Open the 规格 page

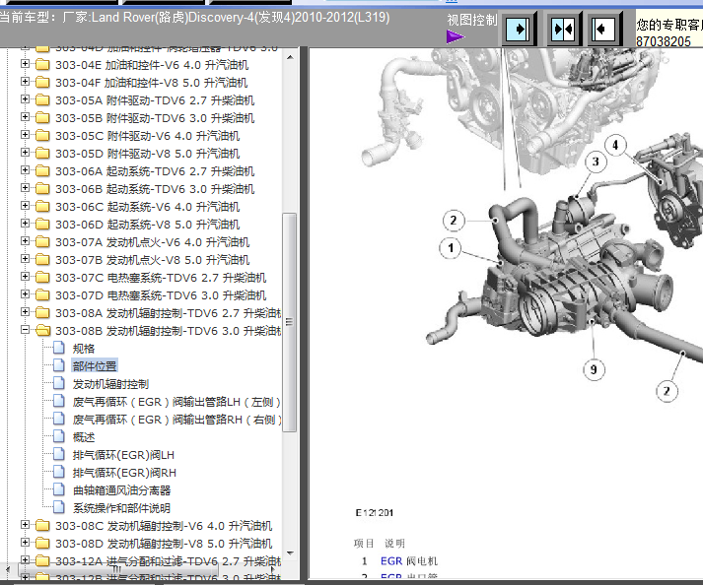pyautogui.click(x=84, y=349)
